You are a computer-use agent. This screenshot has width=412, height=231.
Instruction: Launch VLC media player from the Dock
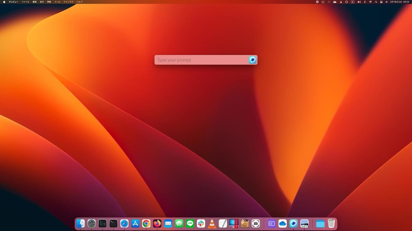point(212,223)
